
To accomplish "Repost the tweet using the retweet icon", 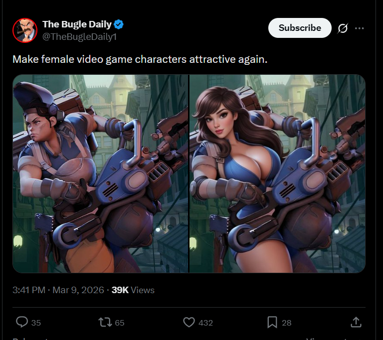I will [x=105, y=322].
